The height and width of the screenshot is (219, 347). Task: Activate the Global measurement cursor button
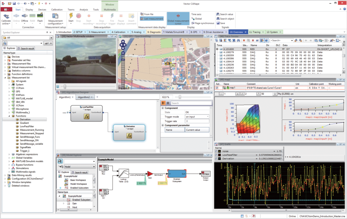coord(178,18)
